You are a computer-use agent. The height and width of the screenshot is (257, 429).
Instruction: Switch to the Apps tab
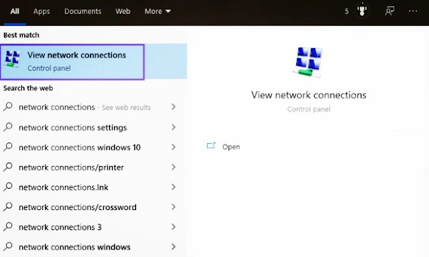coord(42,11)
